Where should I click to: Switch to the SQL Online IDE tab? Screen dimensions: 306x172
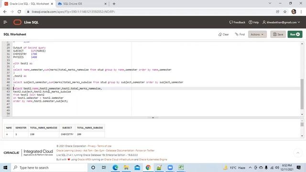[81, 4]
